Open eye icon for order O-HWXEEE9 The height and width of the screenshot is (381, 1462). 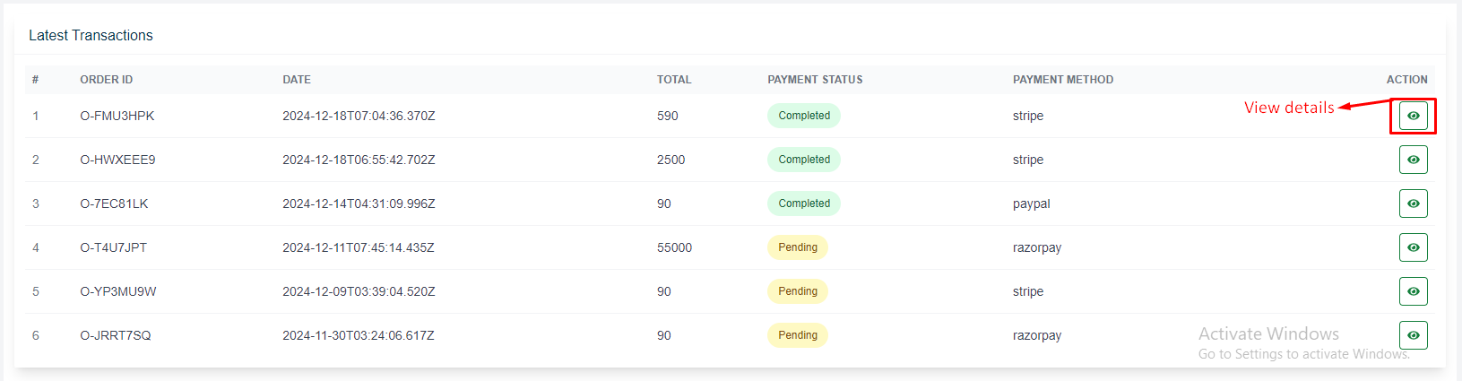1413,160
